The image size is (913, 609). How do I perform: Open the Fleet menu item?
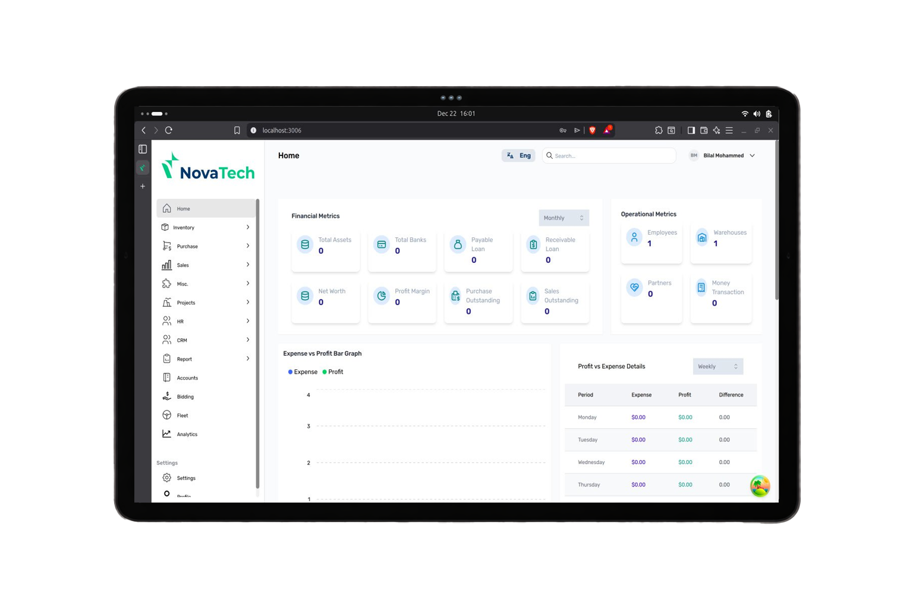(x=206, y=415)
